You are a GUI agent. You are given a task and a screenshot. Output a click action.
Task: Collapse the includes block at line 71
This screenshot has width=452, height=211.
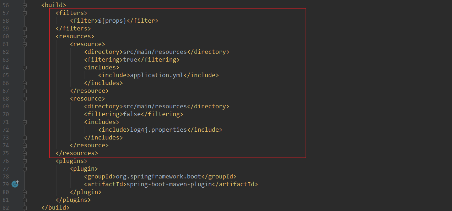[x=25, y=122]
